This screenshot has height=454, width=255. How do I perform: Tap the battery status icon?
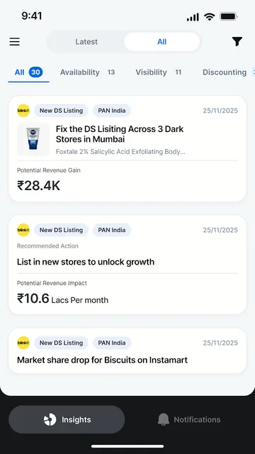tap(229, 17)
